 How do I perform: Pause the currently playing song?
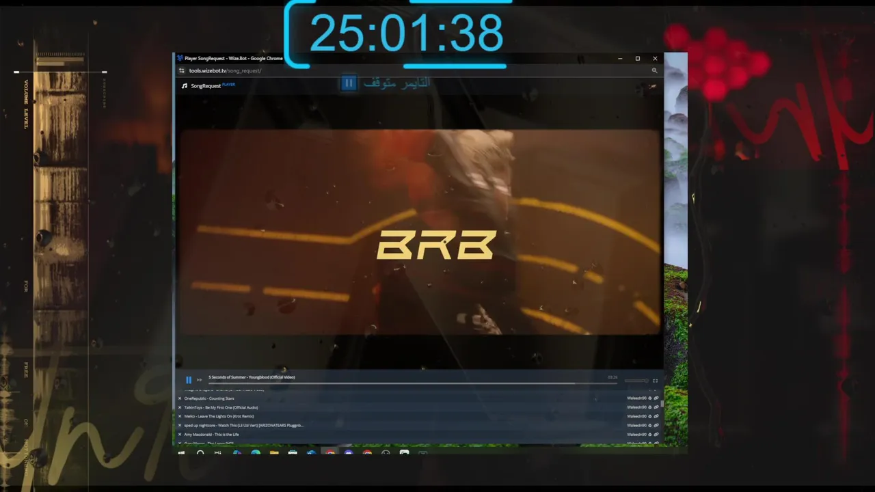pos(189,380)
